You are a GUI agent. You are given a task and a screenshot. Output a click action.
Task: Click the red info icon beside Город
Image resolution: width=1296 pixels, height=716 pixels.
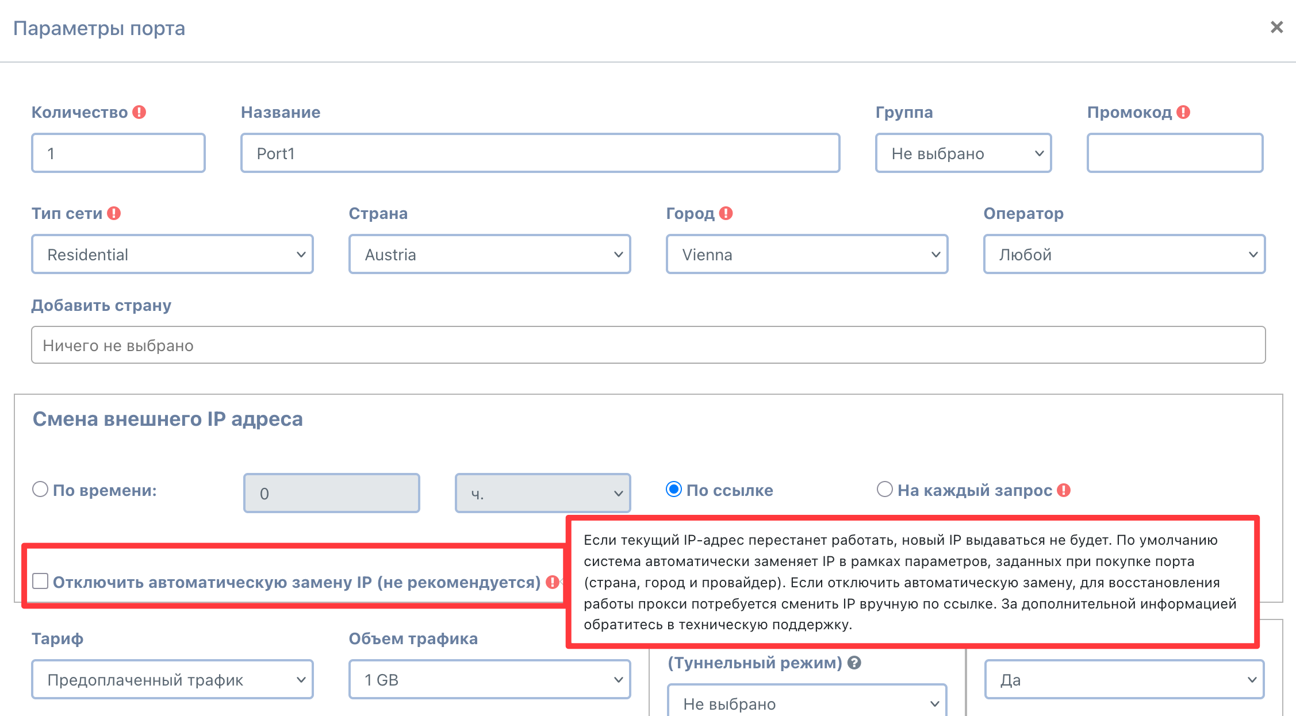726,213
